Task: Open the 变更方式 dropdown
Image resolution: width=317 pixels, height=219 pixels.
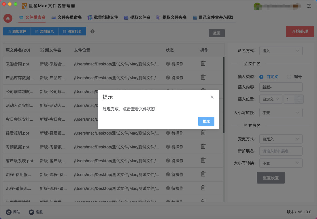Action: tap(281, 139)
